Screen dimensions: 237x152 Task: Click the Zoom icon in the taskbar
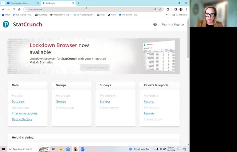83,149
